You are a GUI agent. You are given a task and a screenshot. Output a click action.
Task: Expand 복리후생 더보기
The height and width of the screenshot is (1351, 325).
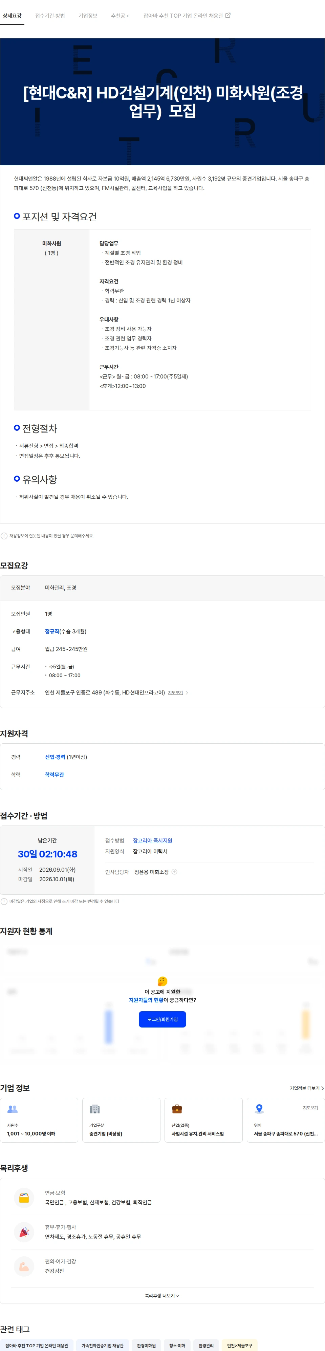coord(162,1295)
